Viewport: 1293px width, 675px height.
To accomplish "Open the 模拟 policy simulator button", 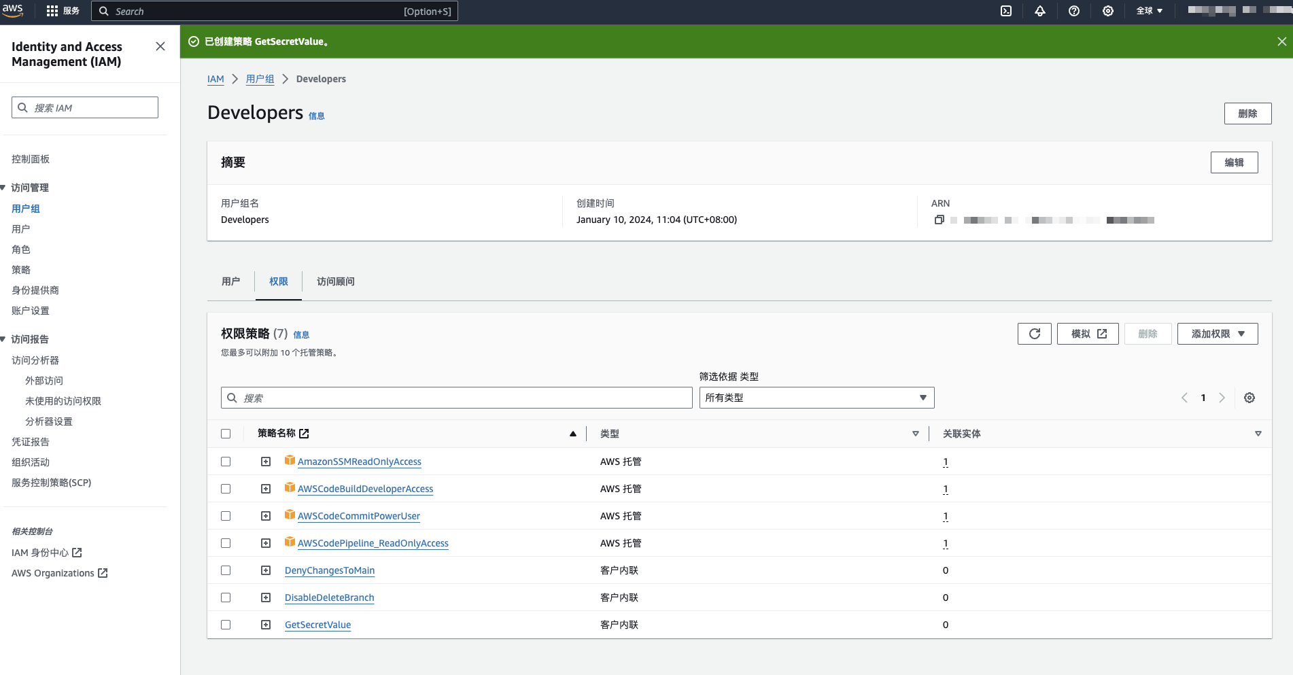I will click(x=1088, y=334).
